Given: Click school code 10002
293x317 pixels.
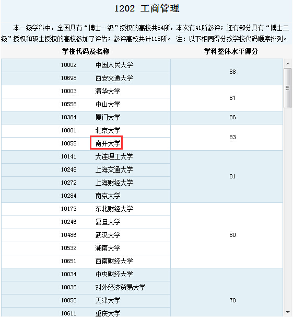Looking at the screenshot, I should point(69,65).
